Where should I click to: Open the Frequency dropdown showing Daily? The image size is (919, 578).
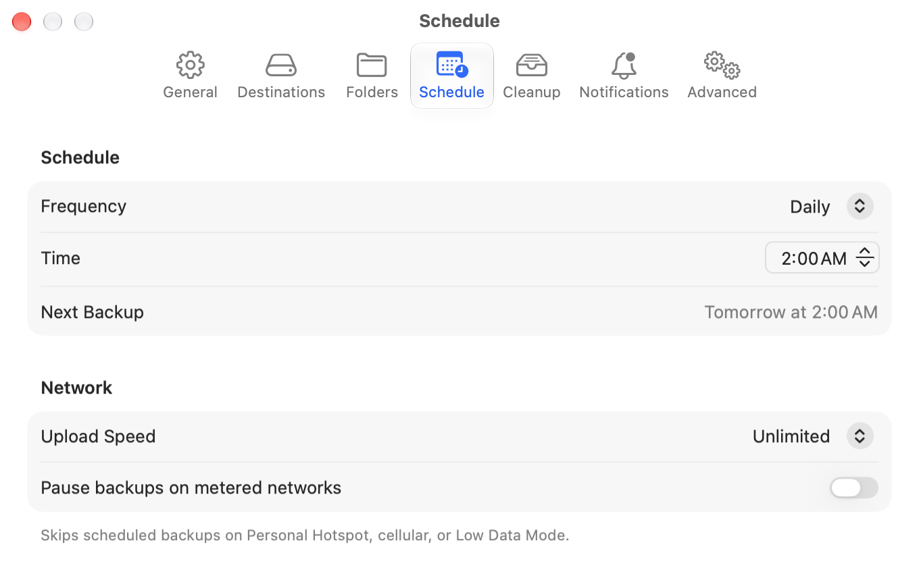pos(831,207)
